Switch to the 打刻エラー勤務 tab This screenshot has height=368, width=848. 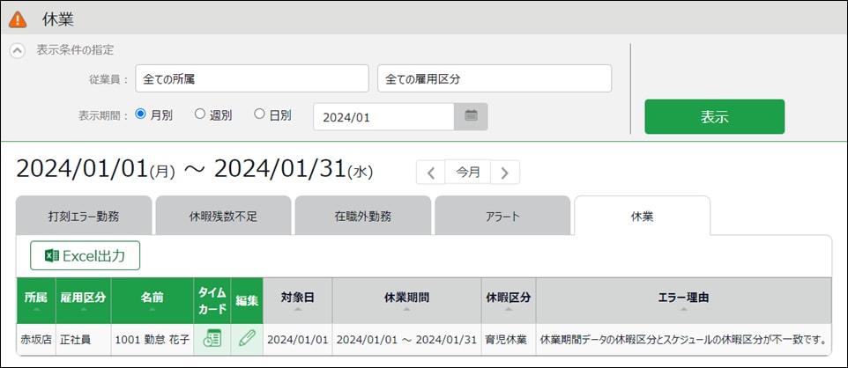pos(84,216)
